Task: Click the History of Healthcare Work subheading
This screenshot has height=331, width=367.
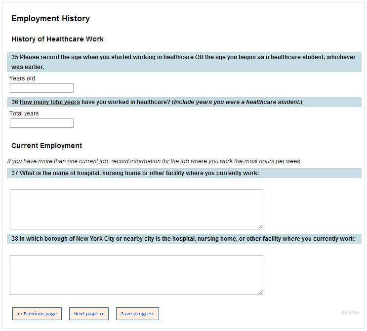Action: tap(57, 39)
